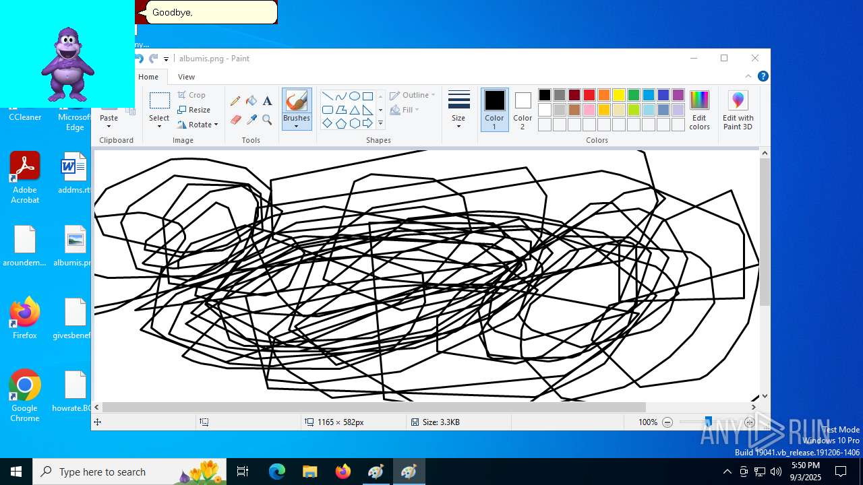Image resolution: width=863 pixels, height=485 pixels.
Task: Click the Windows Start button
Action: pyautogui.click(x=16, y=472)
